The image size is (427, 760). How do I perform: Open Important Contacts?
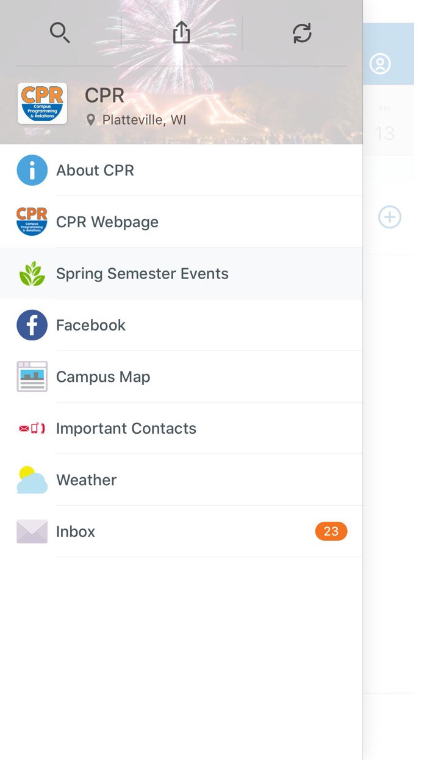click(x=126, y=428)
